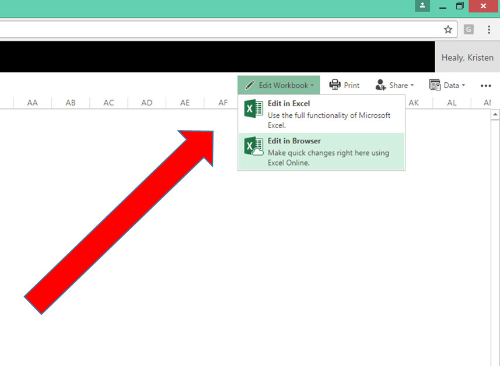Expand the Data dropdown arrow
500x366 pixels.
463,86
